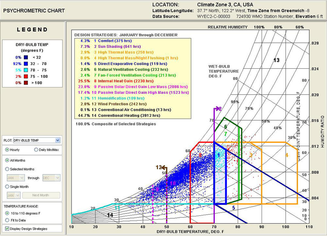This screenshot has width=327, height=236.
Task: Click the brown 12 wind protection arrow
Action: point(162,167)
